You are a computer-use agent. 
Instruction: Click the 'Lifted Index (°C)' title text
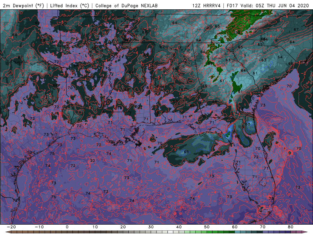click(70, 5)
